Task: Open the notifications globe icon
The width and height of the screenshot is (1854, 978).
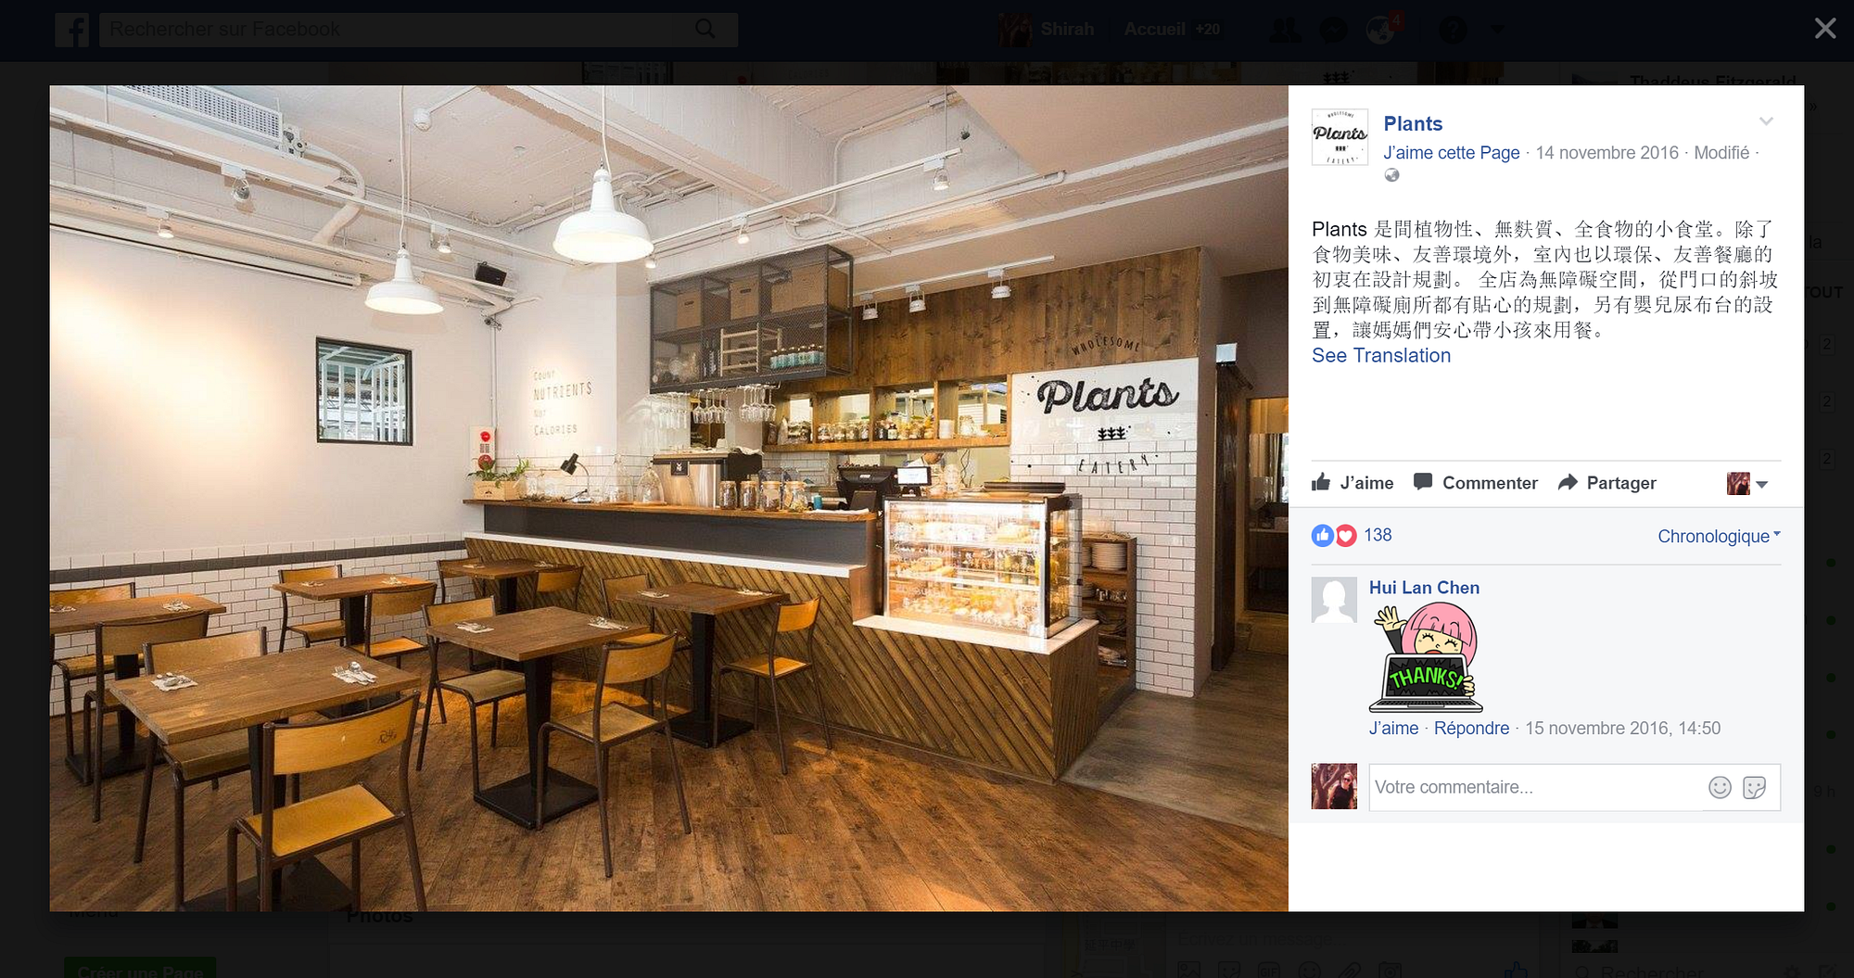Action: coord(1381,30)
